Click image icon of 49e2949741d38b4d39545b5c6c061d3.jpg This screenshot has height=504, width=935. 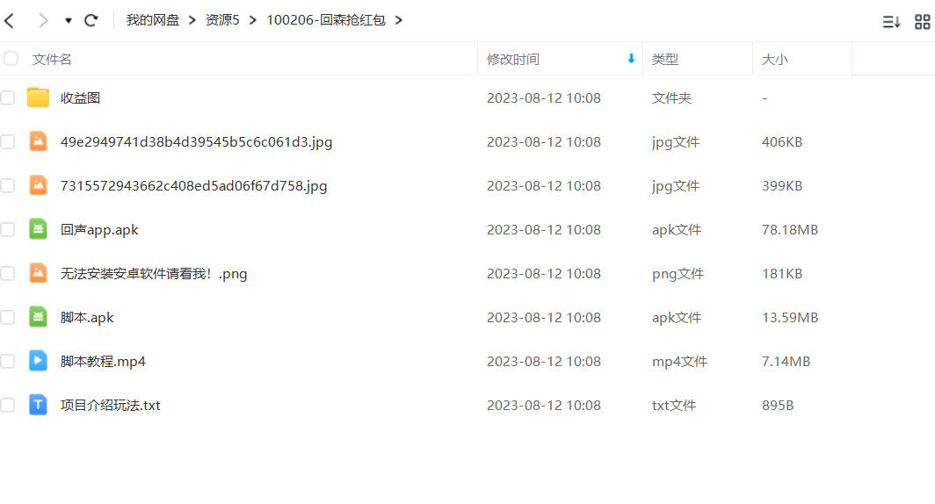[38, 141]
